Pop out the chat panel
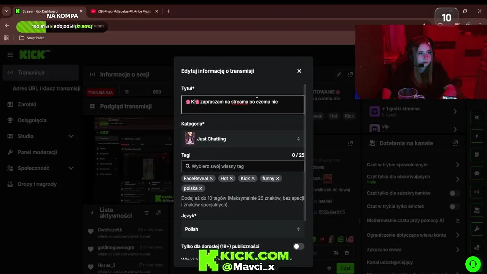Viewport: 487px width, 274px height. pos(350,143)
